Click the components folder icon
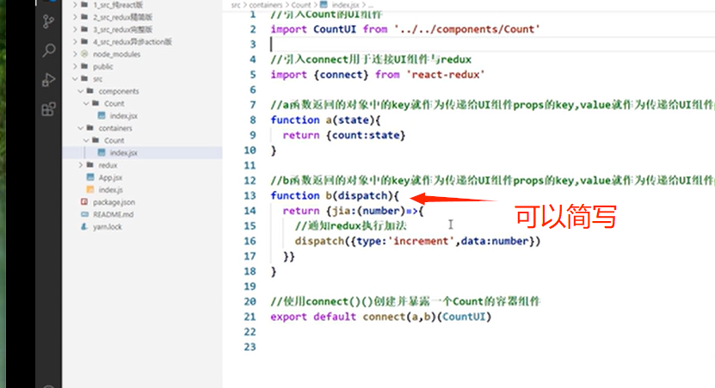The width and height of the screenshot is (715, 388). (x=89, y=90)
